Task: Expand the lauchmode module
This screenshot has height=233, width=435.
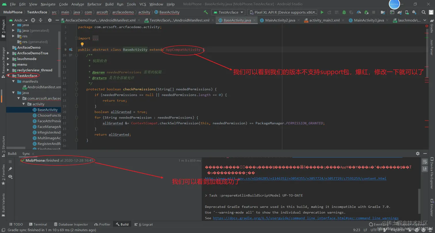Action: point(8,59)
